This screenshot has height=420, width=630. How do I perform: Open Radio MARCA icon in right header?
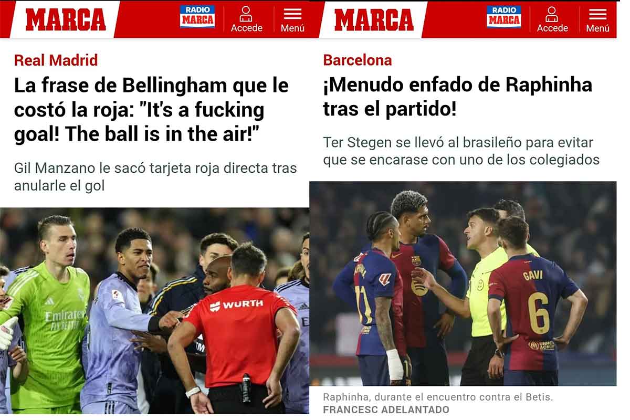(504, 17)
